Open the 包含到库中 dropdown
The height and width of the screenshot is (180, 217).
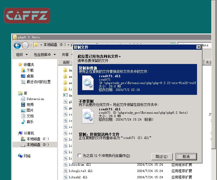(x=44, y=55)
